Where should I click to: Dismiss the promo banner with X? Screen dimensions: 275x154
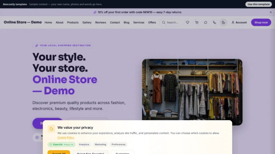point(271,12)
